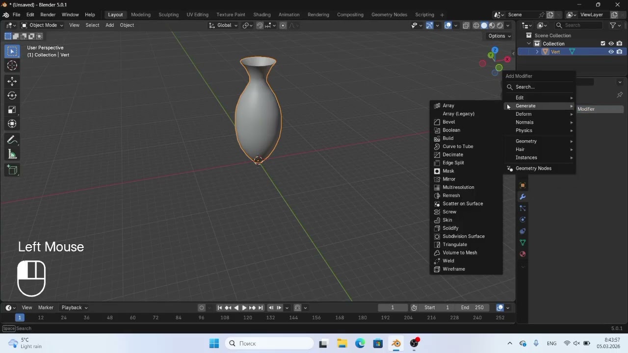The image size is (628, 353).
Task: Switch to Solid viewport shading
Action: coord(484,25)
